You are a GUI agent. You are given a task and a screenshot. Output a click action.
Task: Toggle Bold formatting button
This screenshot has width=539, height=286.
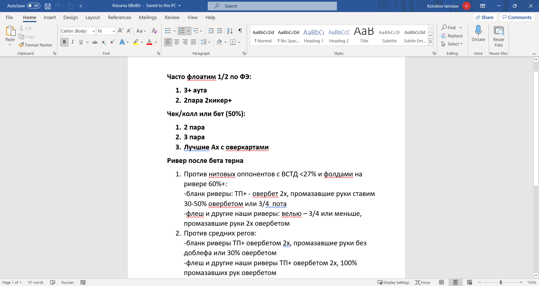click(64, 42)
